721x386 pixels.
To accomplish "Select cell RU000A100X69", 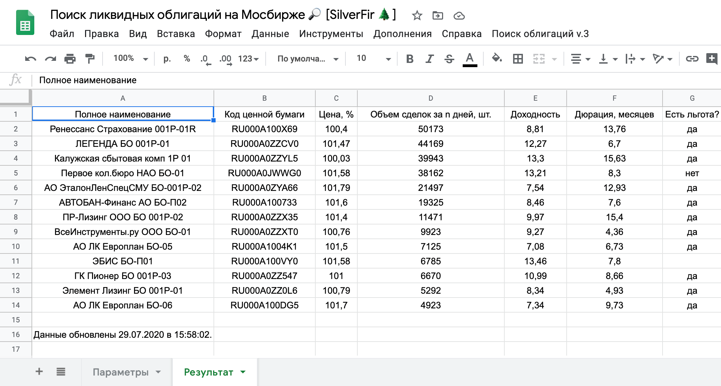I will [264, 129].
